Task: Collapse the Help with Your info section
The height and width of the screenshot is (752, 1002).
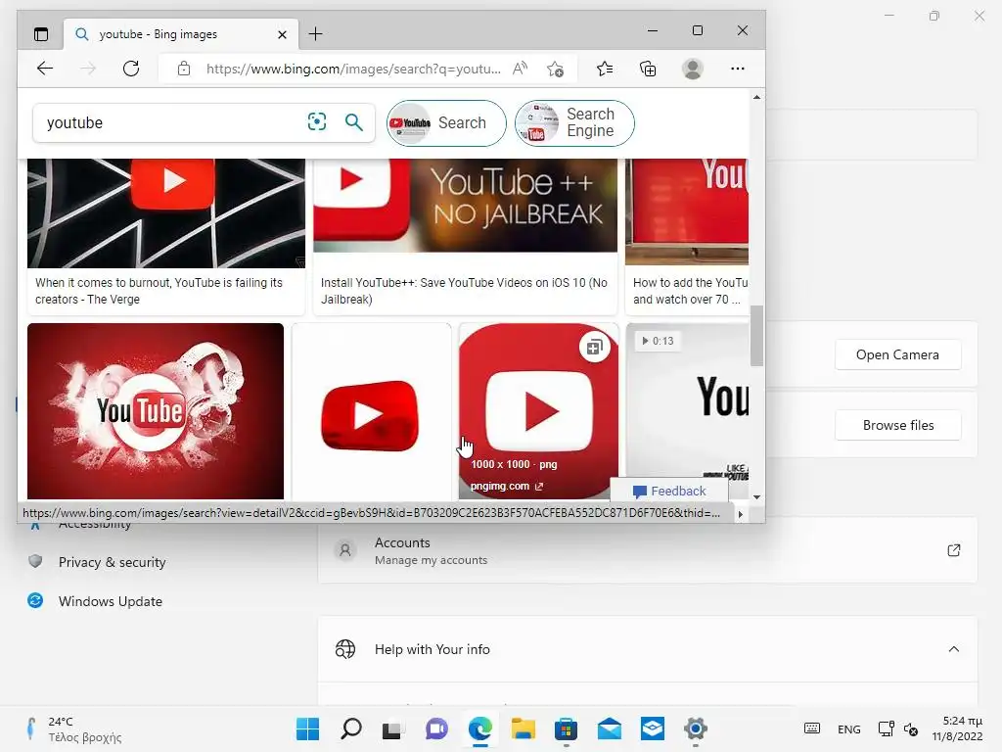Action: pos(953,649)
